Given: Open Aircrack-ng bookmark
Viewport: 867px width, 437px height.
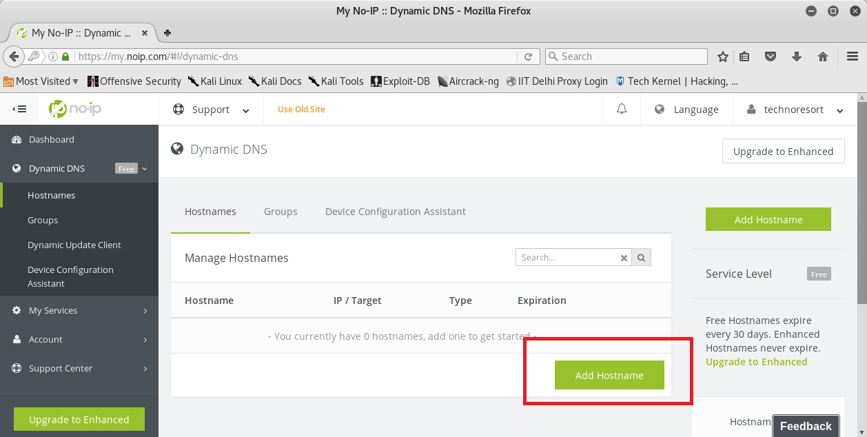Looking at the screenshot, I should click(x=468, y=81).
